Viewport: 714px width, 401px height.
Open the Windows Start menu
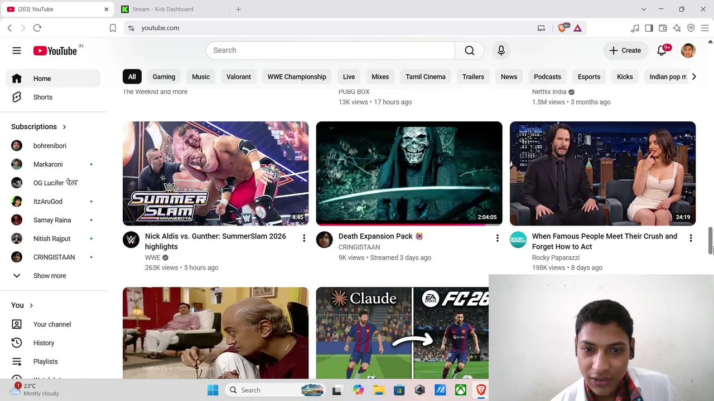click(x=213, y=390)
